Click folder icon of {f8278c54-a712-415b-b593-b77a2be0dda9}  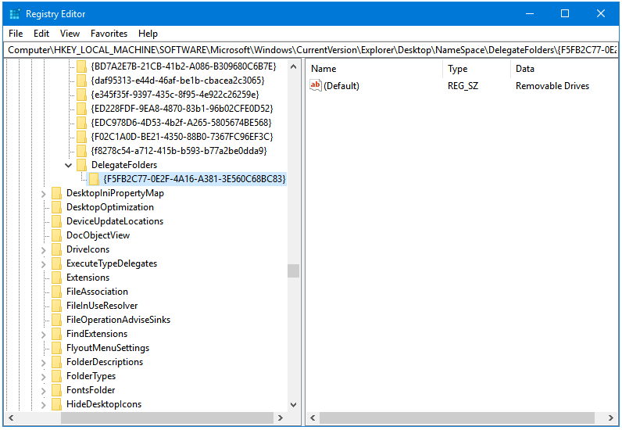pos(81,151)
